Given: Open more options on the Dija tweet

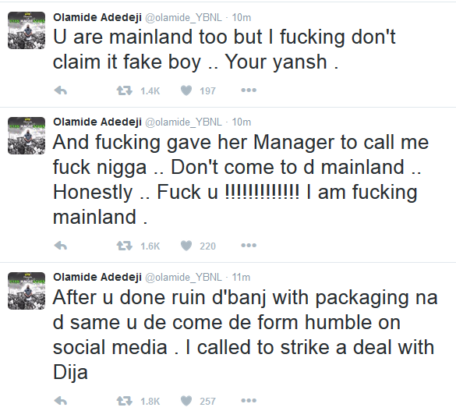Looking at the screenshot, I should pyautogui.click(x=249, y=401).
